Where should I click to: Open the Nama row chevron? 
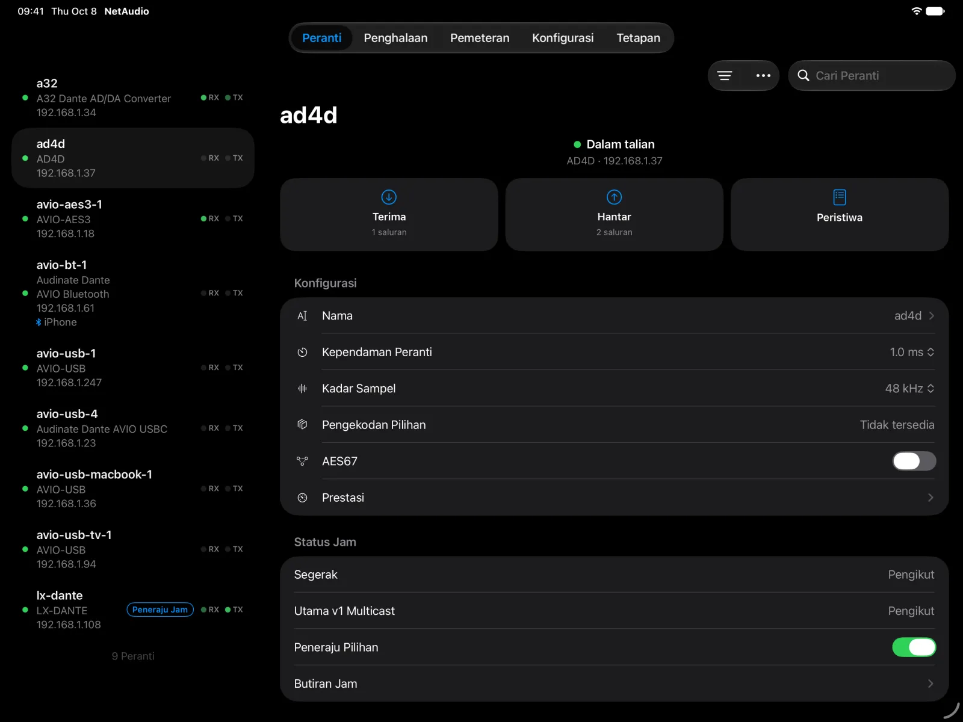(x=931, y=316)
